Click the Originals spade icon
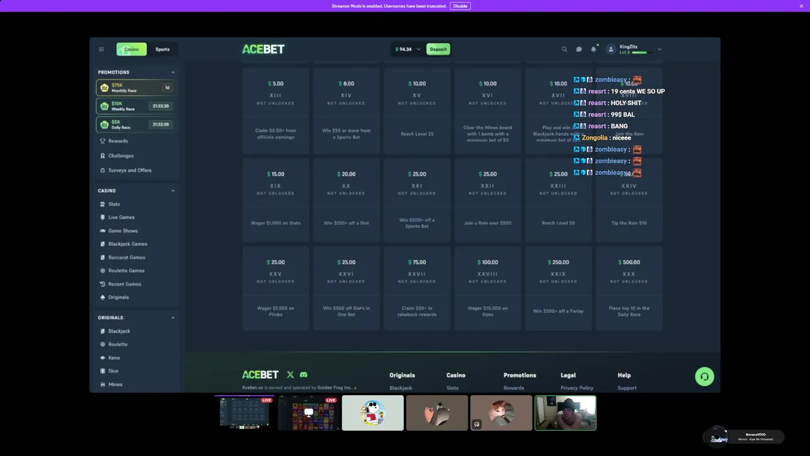Viewport: 810px width, 456px height. [103, 297]
